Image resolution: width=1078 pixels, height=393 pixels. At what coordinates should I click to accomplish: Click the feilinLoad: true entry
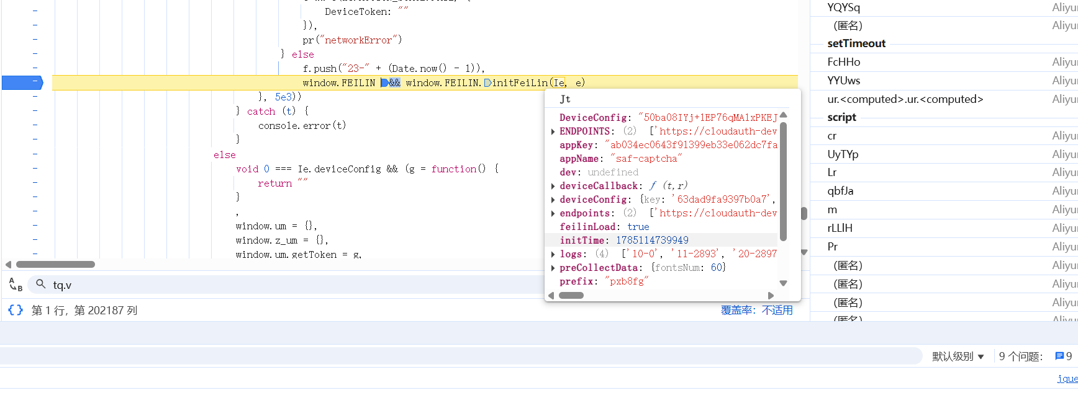tap(604, 227)
